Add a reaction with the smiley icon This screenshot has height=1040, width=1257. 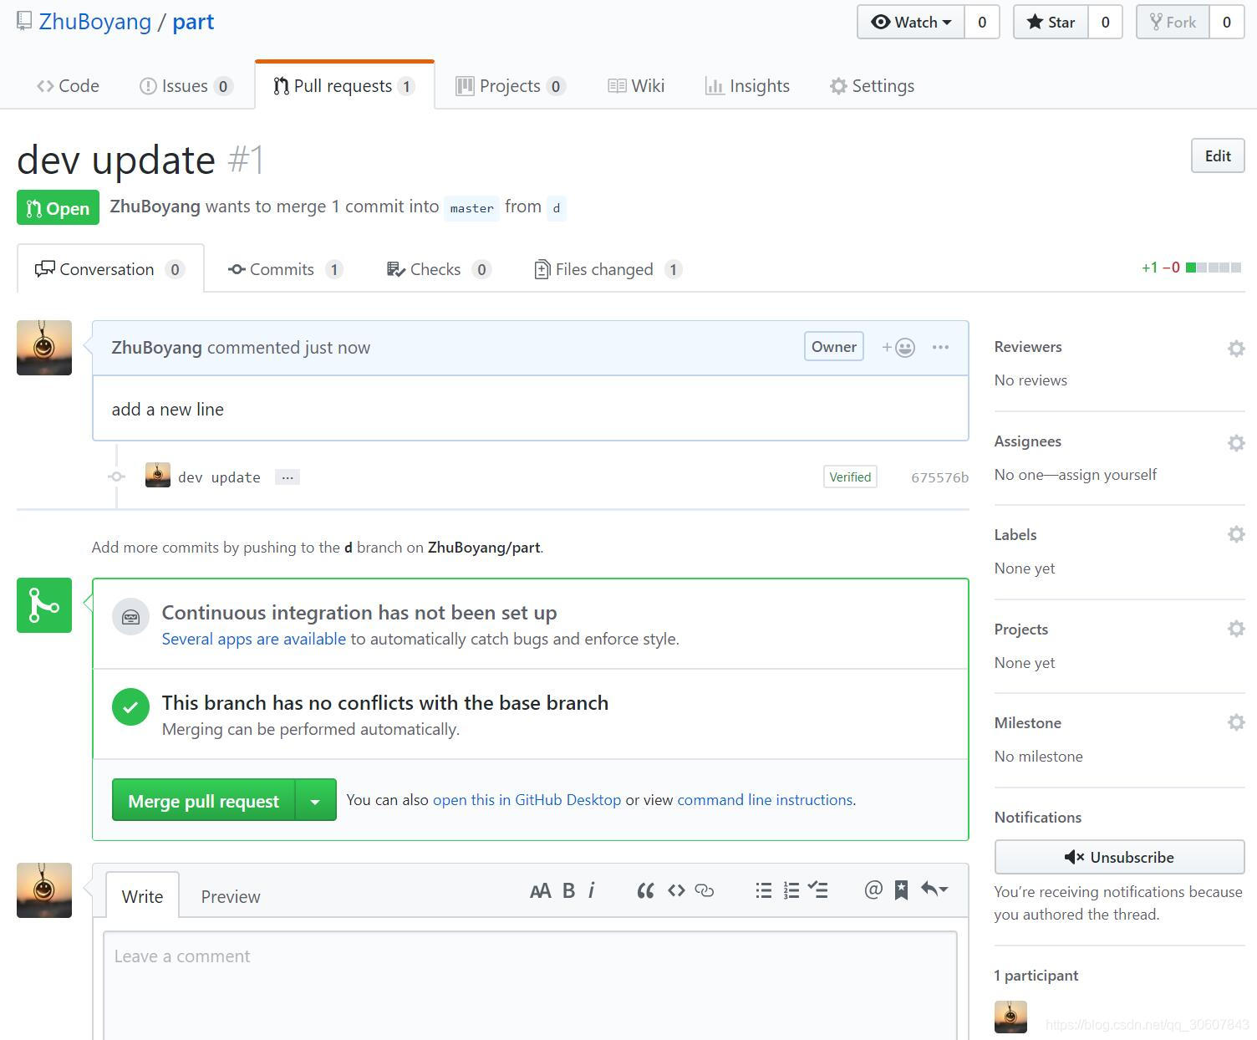tap(898, 347)
